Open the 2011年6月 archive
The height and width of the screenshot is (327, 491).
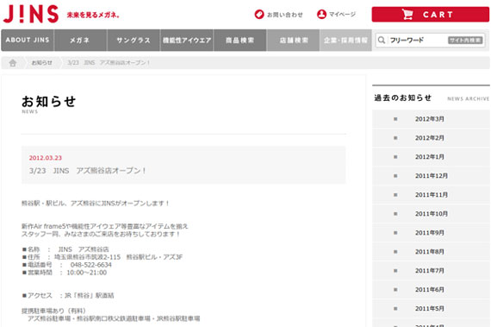(430, 290)
